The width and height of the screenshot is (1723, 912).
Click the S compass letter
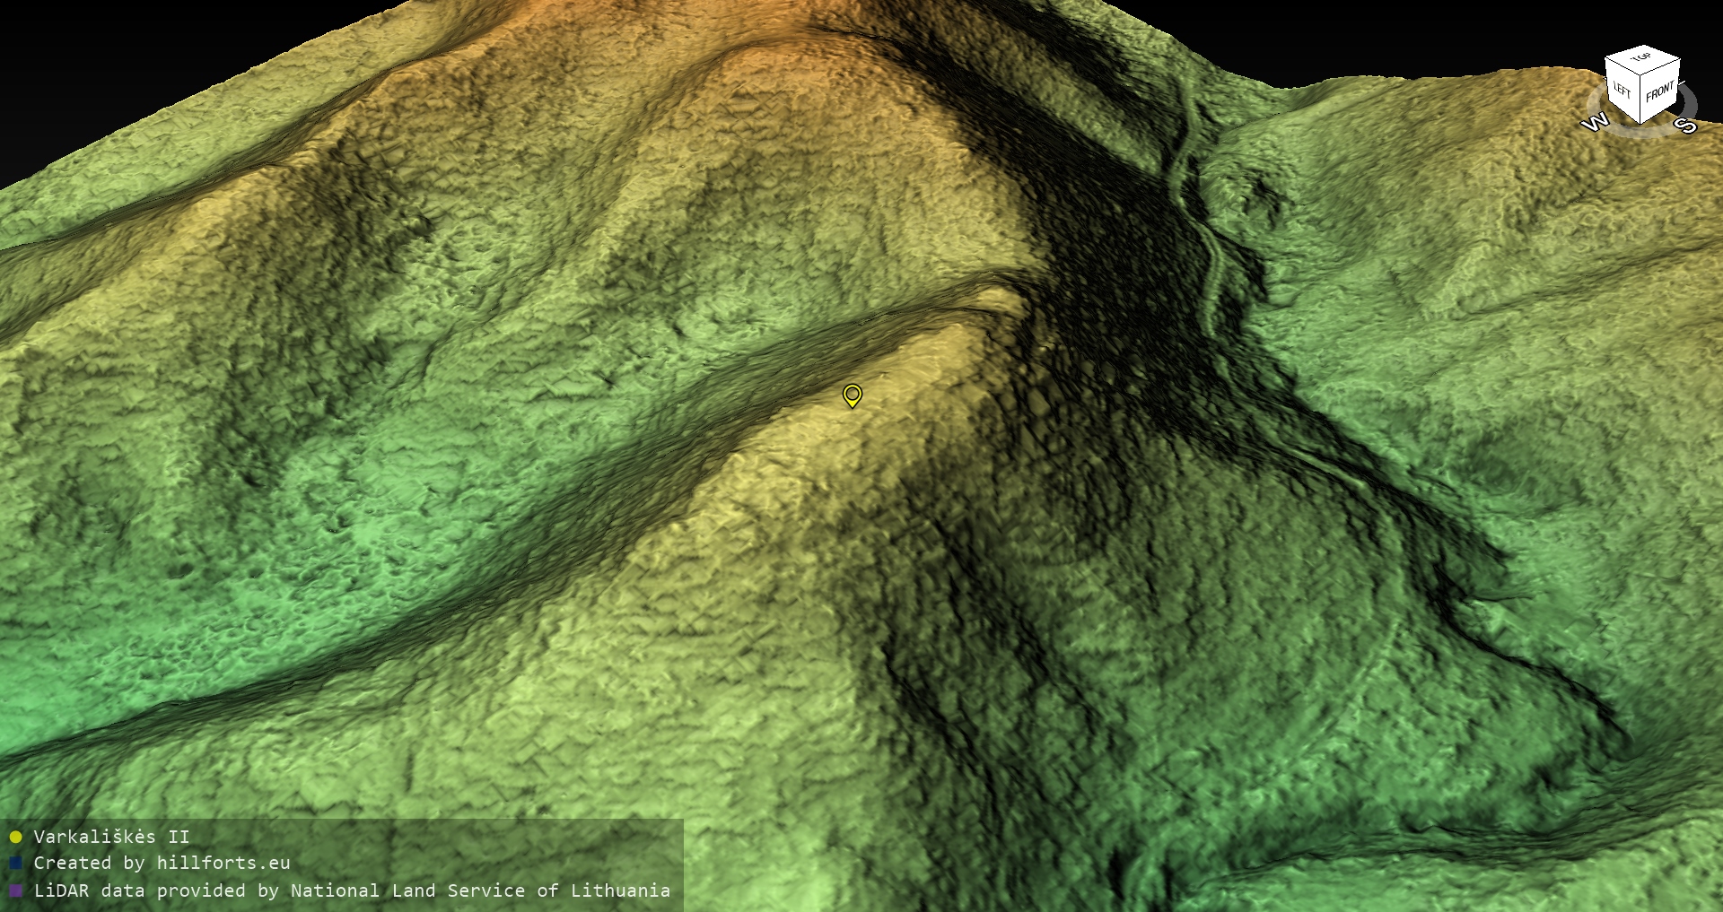[1687, 126]
